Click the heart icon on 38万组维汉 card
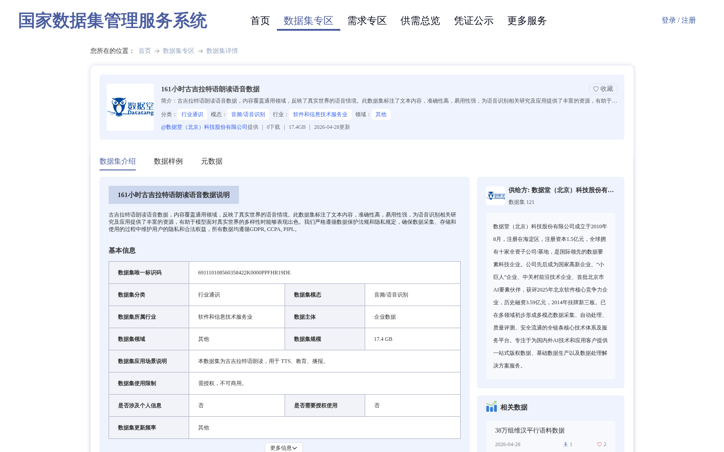724x452 pixels. 600,444
